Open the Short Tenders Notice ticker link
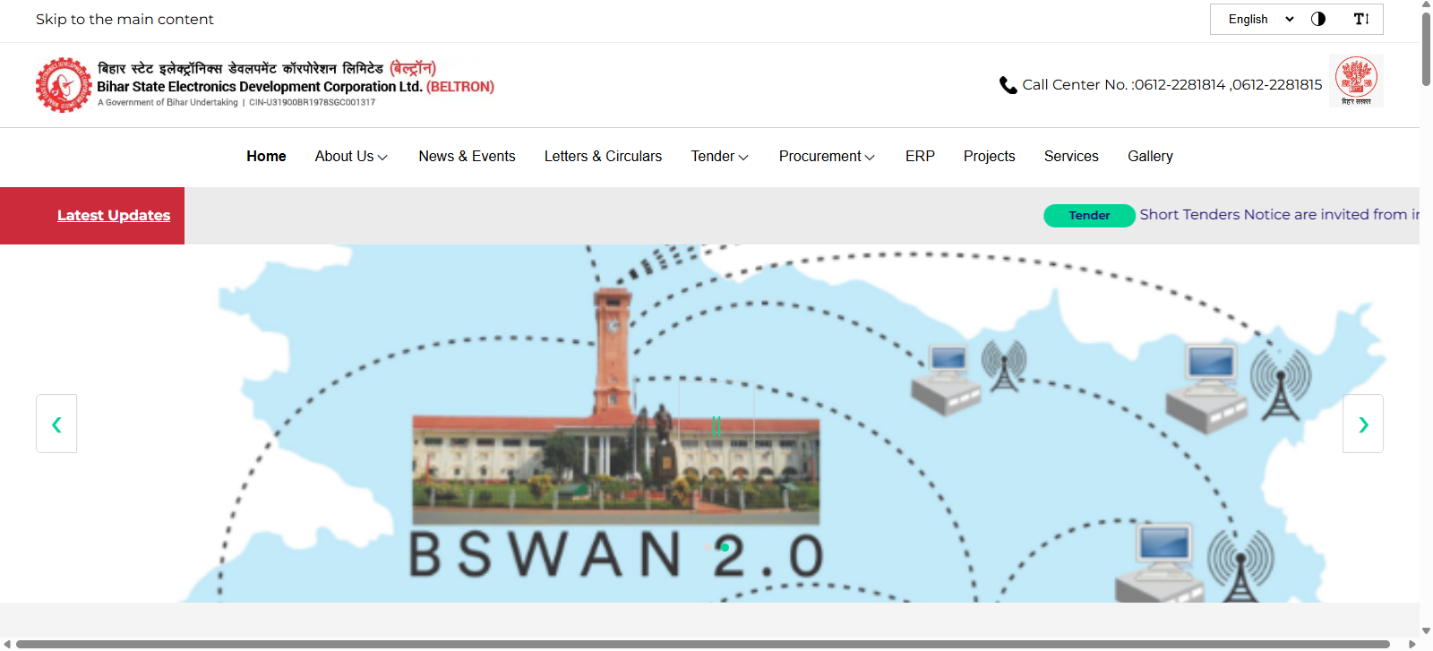Screen dimensions: 1433x651 (1279, 215)
